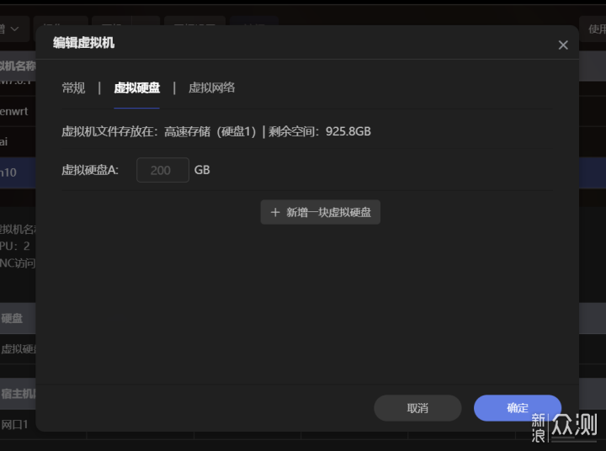Screen dimensions: 606x451
Task: Click the 硬盘 section header
Action: tap(13, 319)
